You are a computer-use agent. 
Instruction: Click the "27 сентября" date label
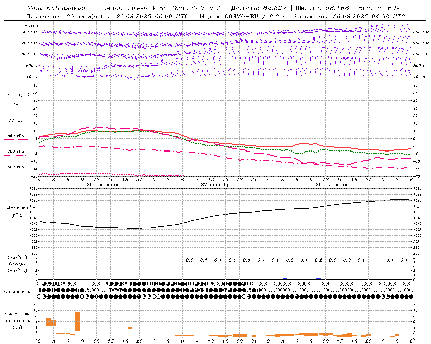tap(217, 185)
